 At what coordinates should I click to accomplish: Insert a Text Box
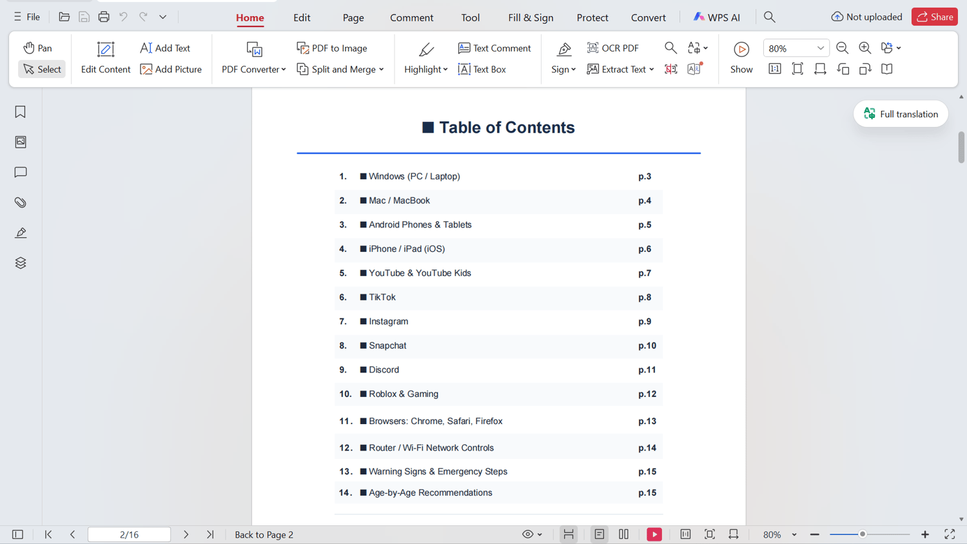click(x=482, y=69)
